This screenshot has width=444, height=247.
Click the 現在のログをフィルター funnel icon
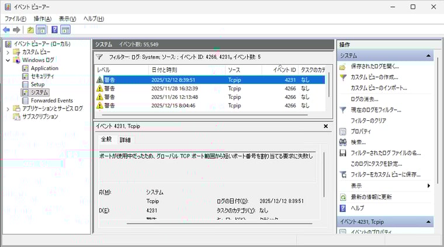[x=343, y=110]
